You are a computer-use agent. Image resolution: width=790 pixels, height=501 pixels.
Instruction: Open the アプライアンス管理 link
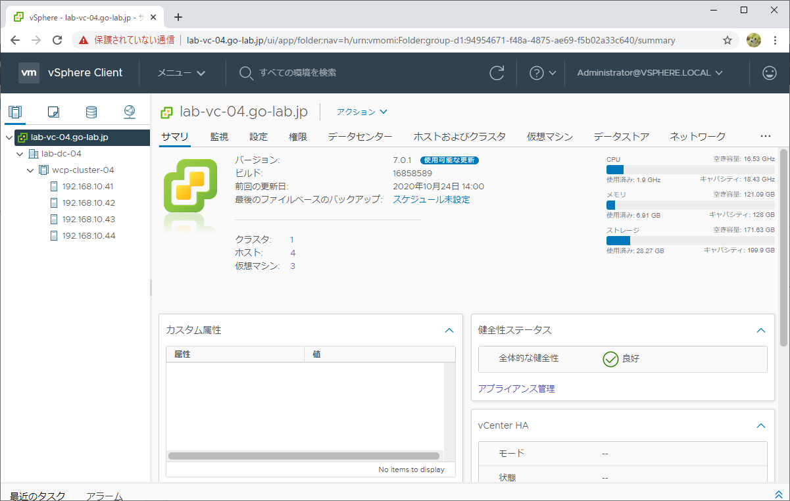pyautogui.click(x=516, y=389)
